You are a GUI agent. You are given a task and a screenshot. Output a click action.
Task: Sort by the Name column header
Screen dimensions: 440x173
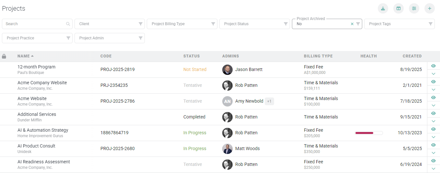coord(24,56)
